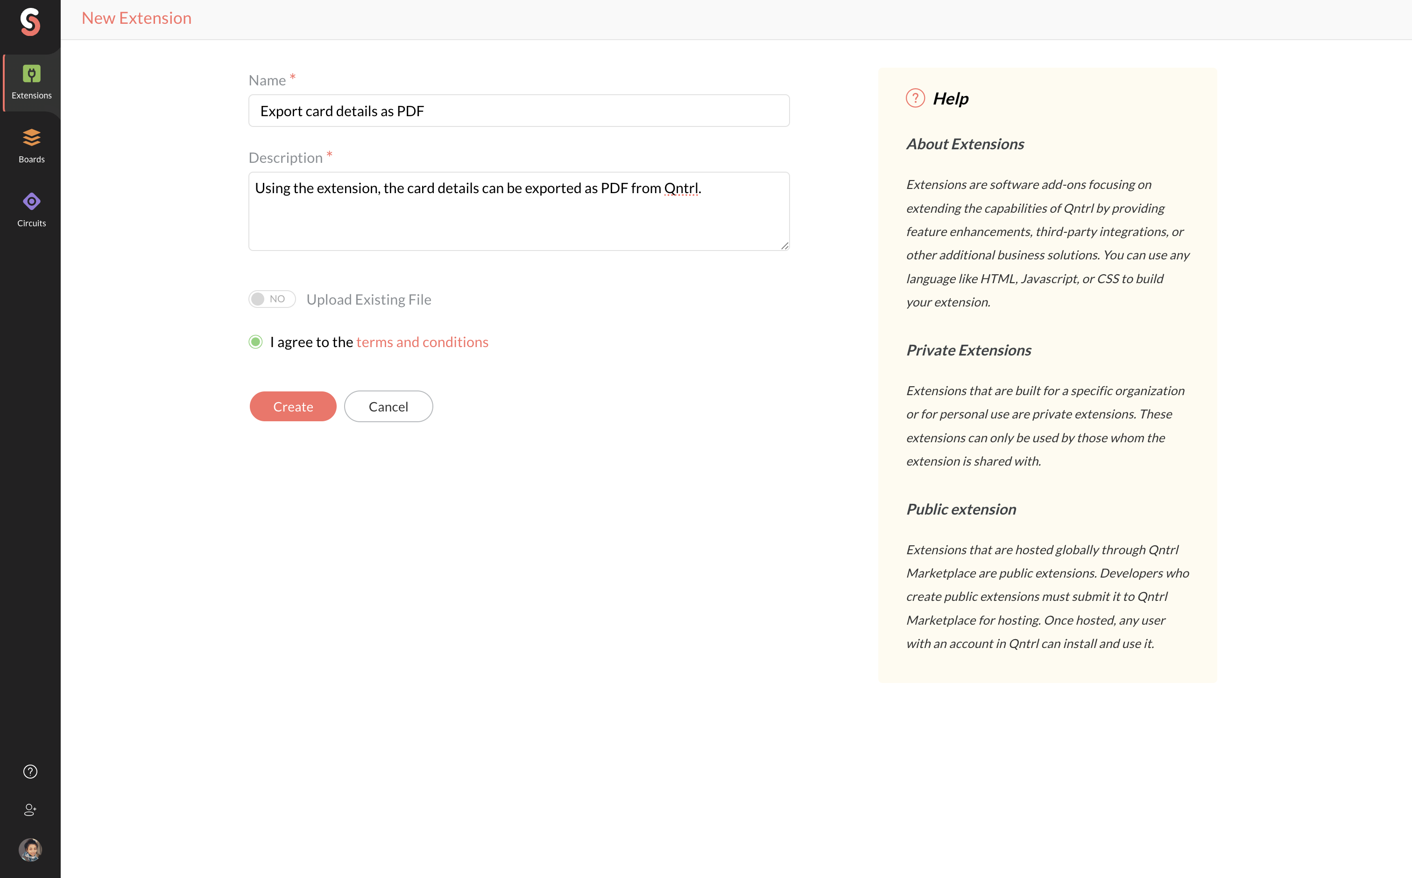Image resolution: width=1412 pixels, height=878 pixels.
Task: Click the Help panel question icon
Action: pyautogui.click(x=915, y=98)
